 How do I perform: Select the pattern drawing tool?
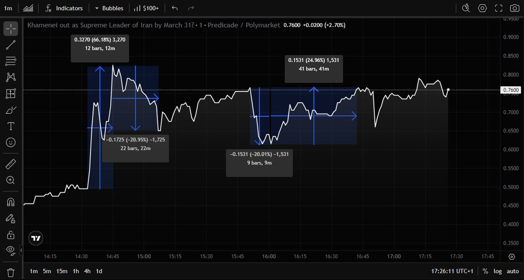[11, 77]
